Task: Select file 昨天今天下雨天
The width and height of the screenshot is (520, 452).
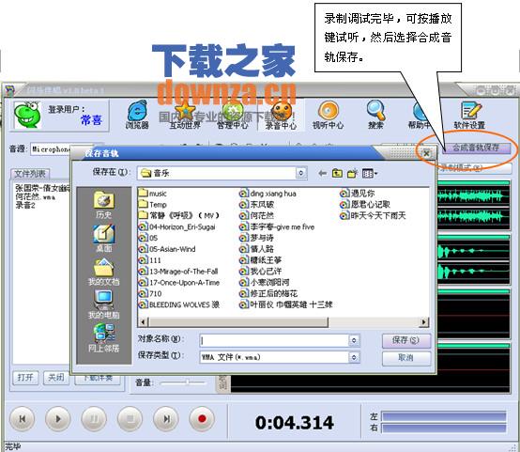Action: 373,215
